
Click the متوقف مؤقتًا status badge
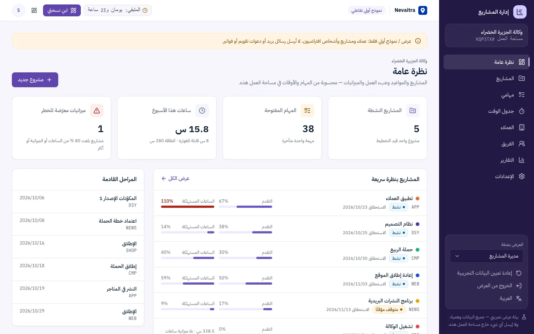point(389,310)
